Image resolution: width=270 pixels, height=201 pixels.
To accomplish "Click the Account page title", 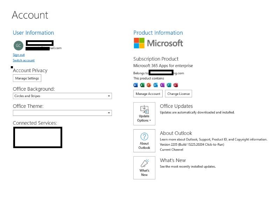I will click(x=30, y=15).
